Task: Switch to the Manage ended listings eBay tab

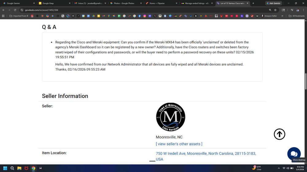Action: [x=197, y=3]
